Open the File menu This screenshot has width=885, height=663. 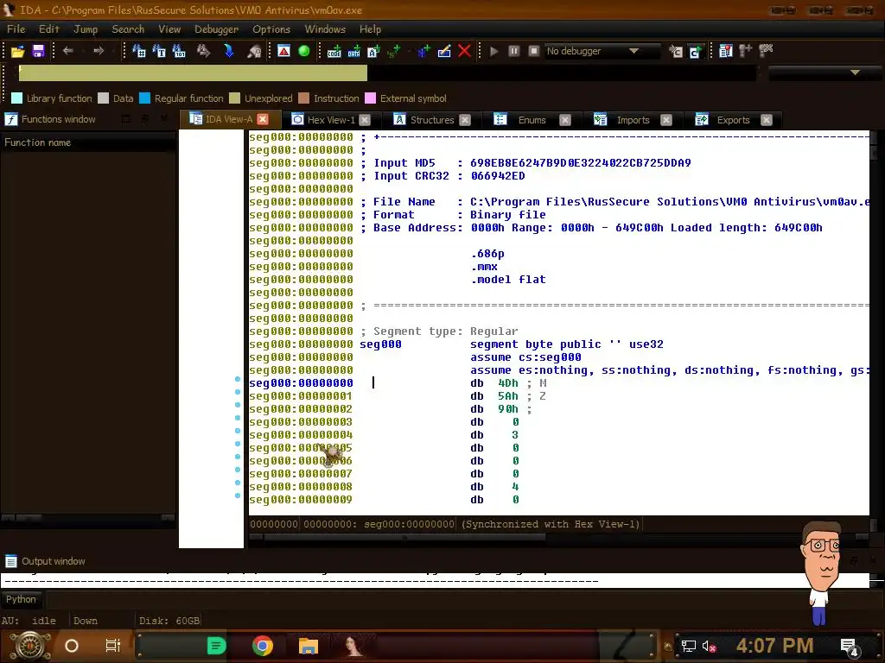point(16,29)
